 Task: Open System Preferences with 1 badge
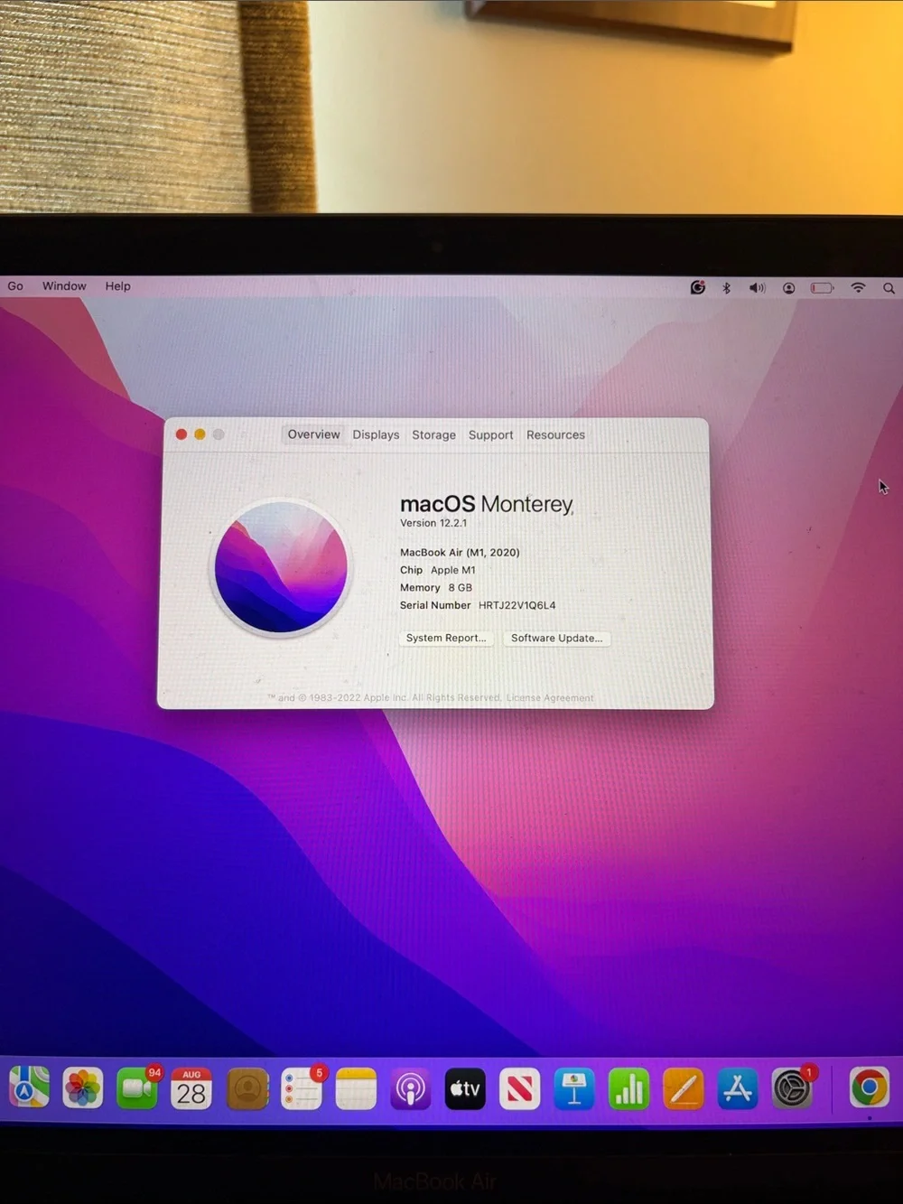pyautogui.click(x=793, y=1087)
